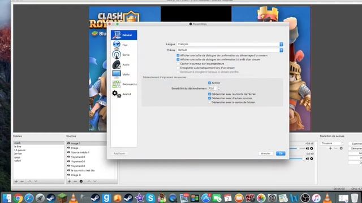Open the Langue dropdown
This screenshot has width=362, height=203.
coord(230,44)
